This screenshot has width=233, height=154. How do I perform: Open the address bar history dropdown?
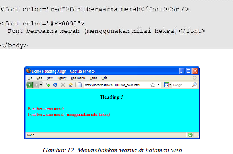coord(159,85)
